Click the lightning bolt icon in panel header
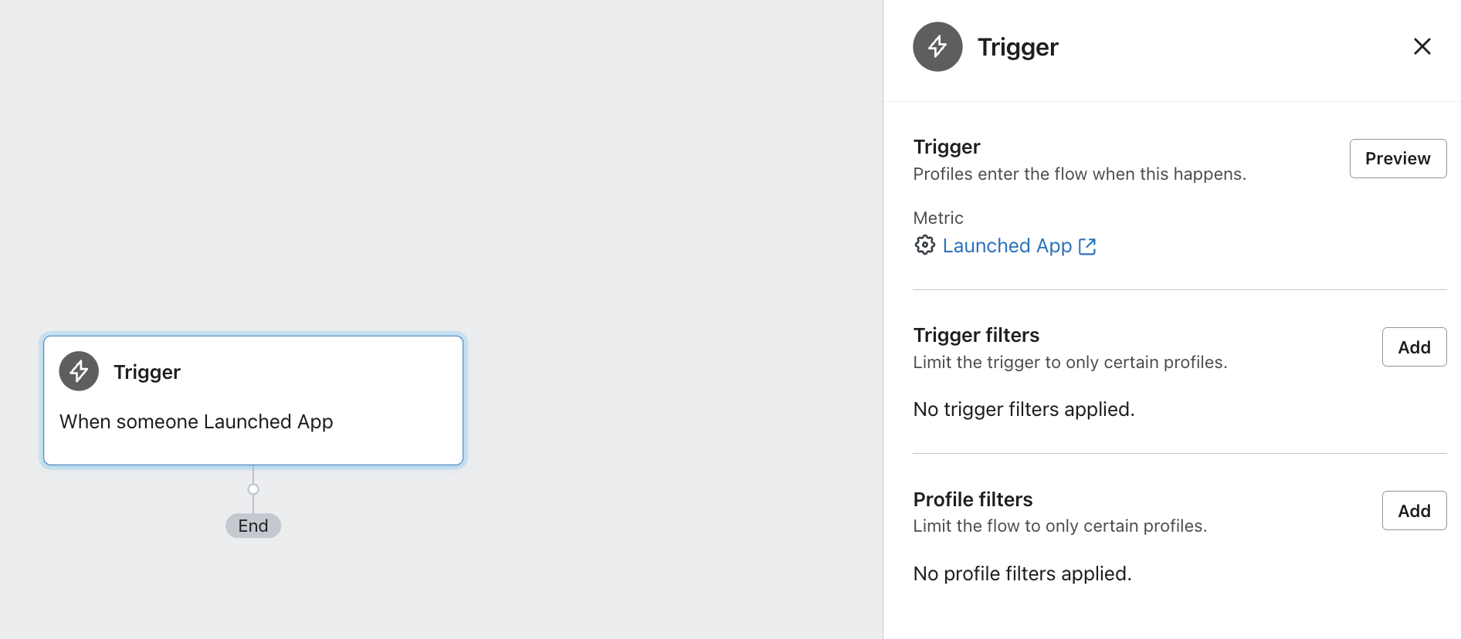This screenshot has height=639, width=1461. (937, 47)
